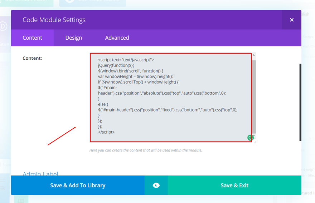Open the Advanced tab
The width and height of the screenshot is (315, 203).
[117, 38]
